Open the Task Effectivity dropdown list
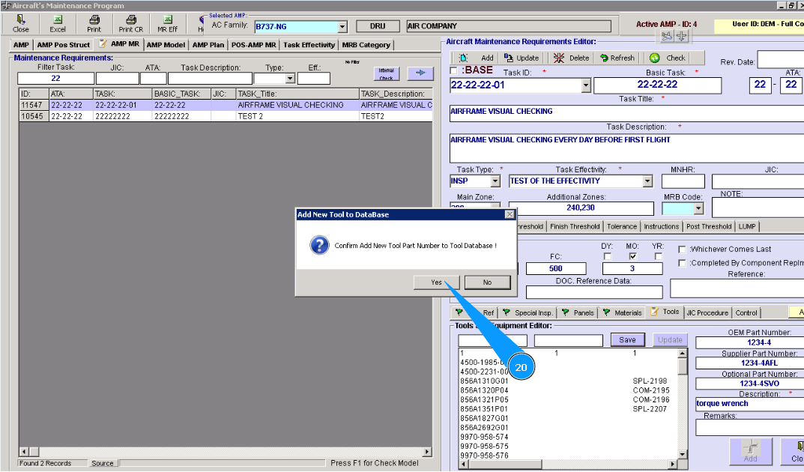 (647, 181)
